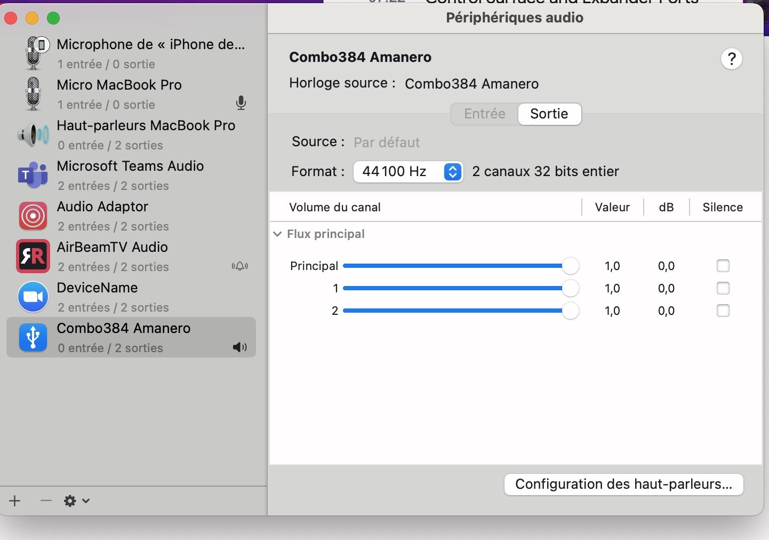
Task: Mute channel 2 via Silence checkbox
Action: (723, 311)
